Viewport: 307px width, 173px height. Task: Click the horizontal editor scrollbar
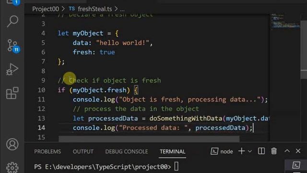[149, 139]
